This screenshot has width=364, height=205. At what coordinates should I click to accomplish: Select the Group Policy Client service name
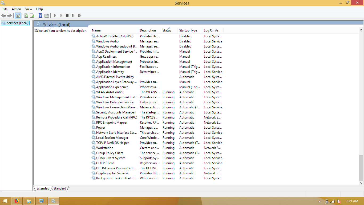110,153
